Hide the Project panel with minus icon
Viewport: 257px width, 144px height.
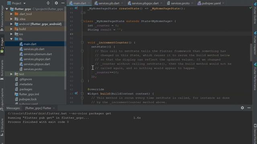click(63, 3)
